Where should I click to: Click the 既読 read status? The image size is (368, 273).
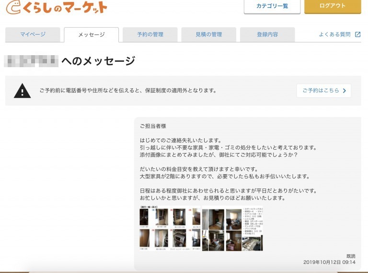pyautogui.click(x=351, y=256)
